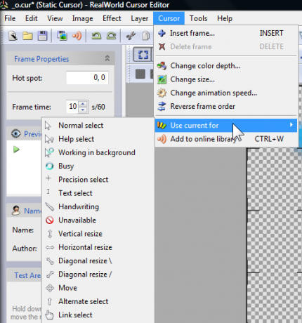Open the Image menu
The image size is (302, 323).
tap(82, 18)
